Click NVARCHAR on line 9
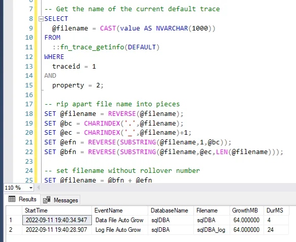296x242 pixels. pyautogui.click(x=172, y=28)
